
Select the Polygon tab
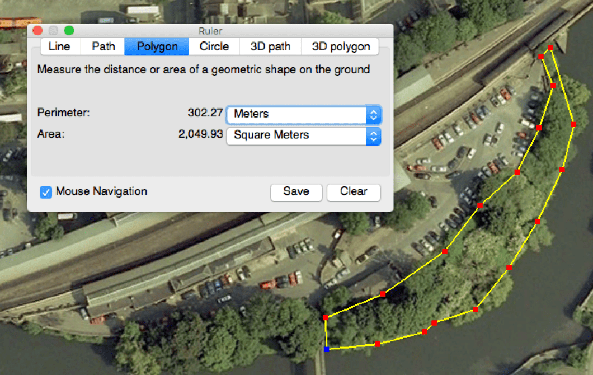click(157, 46)
